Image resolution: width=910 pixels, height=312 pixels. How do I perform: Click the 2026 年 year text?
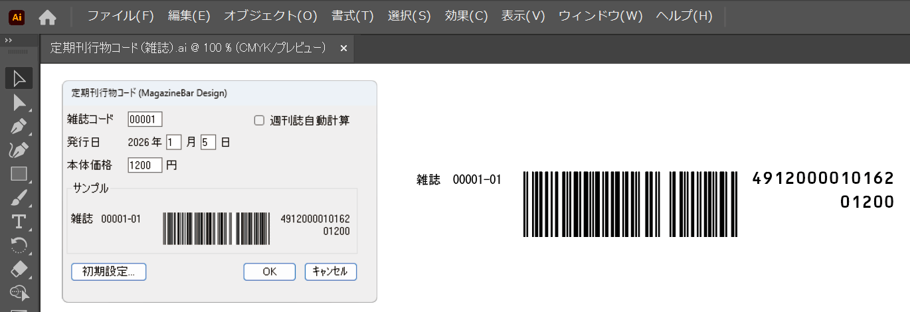(x=144, y=142)
